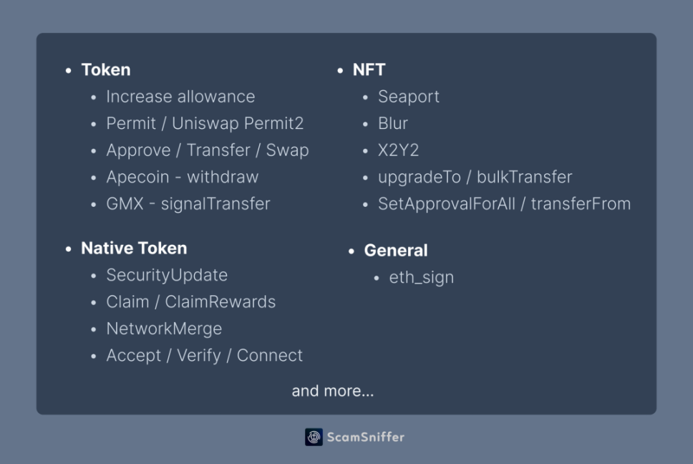Image resolution: width=693 pixels, height=464 pixels.
Task: Click Approve / Transfer / Swap item
Action: click(x=208, y=150)
